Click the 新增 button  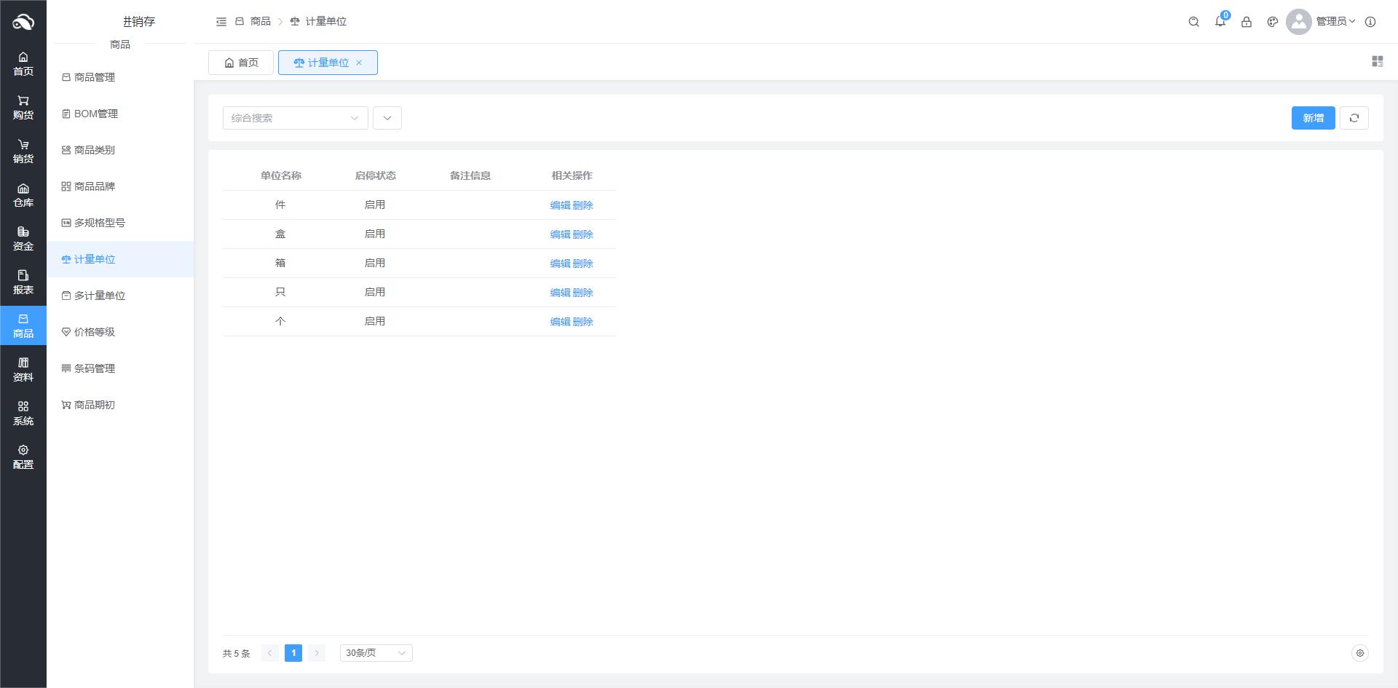1313,118
